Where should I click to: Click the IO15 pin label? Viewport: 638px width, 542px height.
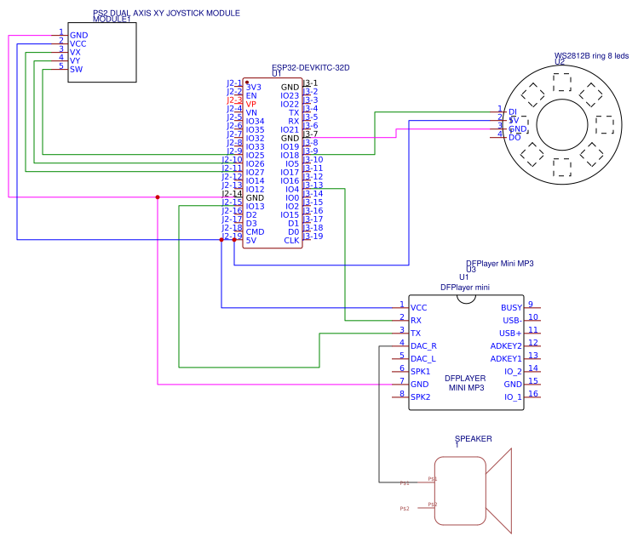click(290, 215)
